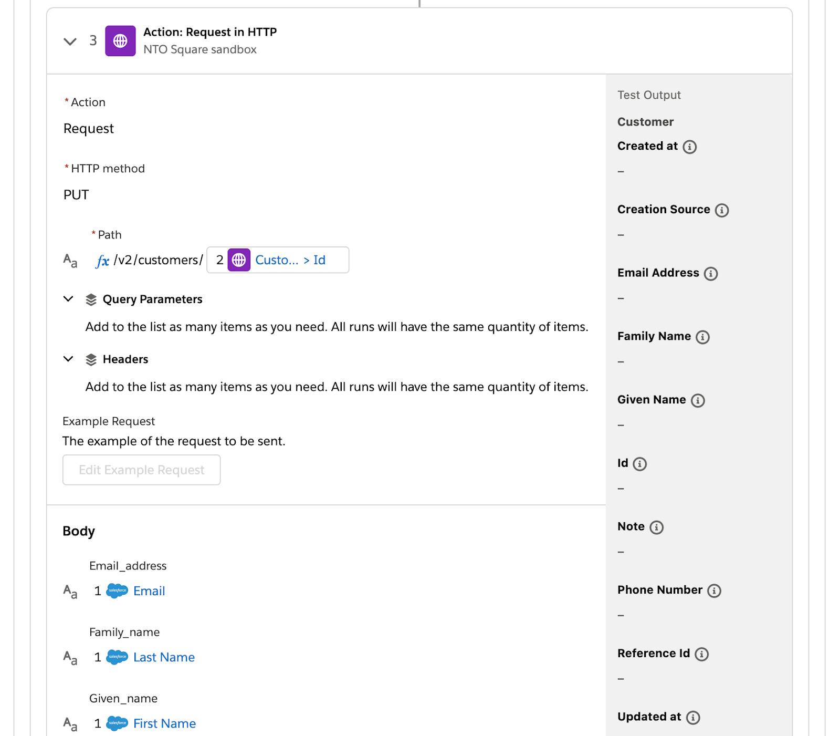Show info for Given Name output
The width and height of the screenshot is (840, 736).
[698, 401]
